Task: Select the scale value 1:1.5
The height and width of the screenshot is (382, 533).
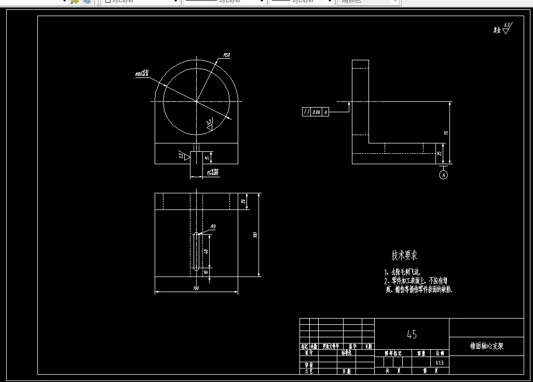Action: [440, 363]
